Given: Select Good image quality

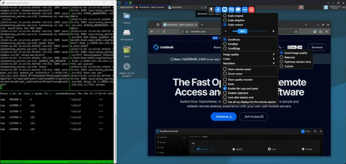Looking at the screenshot, I should [x=294, y=53].
